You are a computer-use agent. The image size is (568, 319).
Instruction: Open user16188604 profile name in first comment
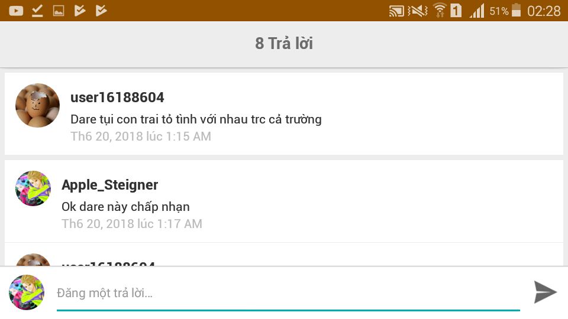tap(117, 97)
